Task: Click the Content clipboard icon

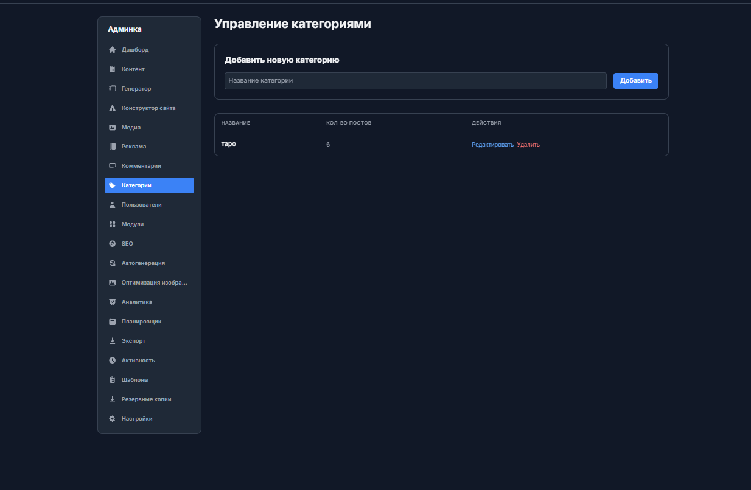Action: [112, 69]
